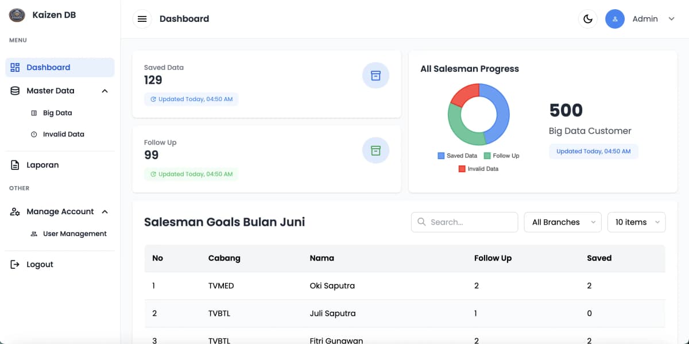
Task: Toggle the Invalid Data red legend swatch
Action: tap(462, 169)
